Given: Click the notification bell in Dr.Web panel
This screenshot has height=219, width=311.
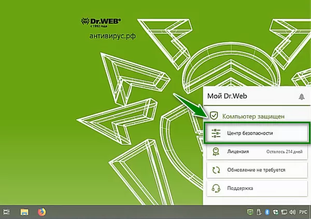Looking at the screenshot, I should tap(302, 96).
